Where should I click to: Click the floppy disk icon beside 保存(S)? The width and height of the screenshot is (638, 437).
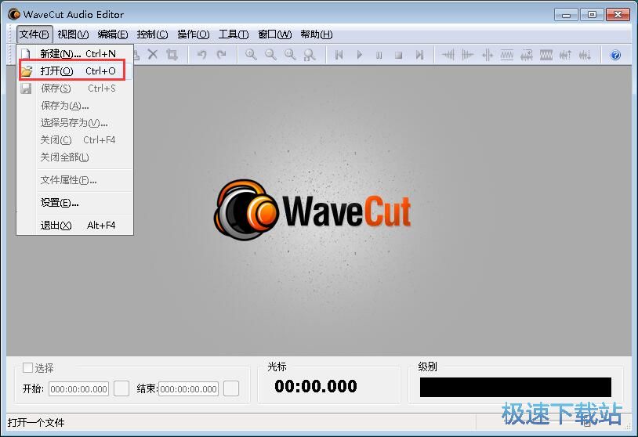point(26,88)
